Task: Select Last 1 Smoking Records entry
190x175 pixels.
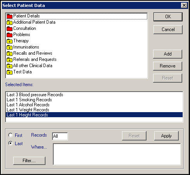Action: 94,100
